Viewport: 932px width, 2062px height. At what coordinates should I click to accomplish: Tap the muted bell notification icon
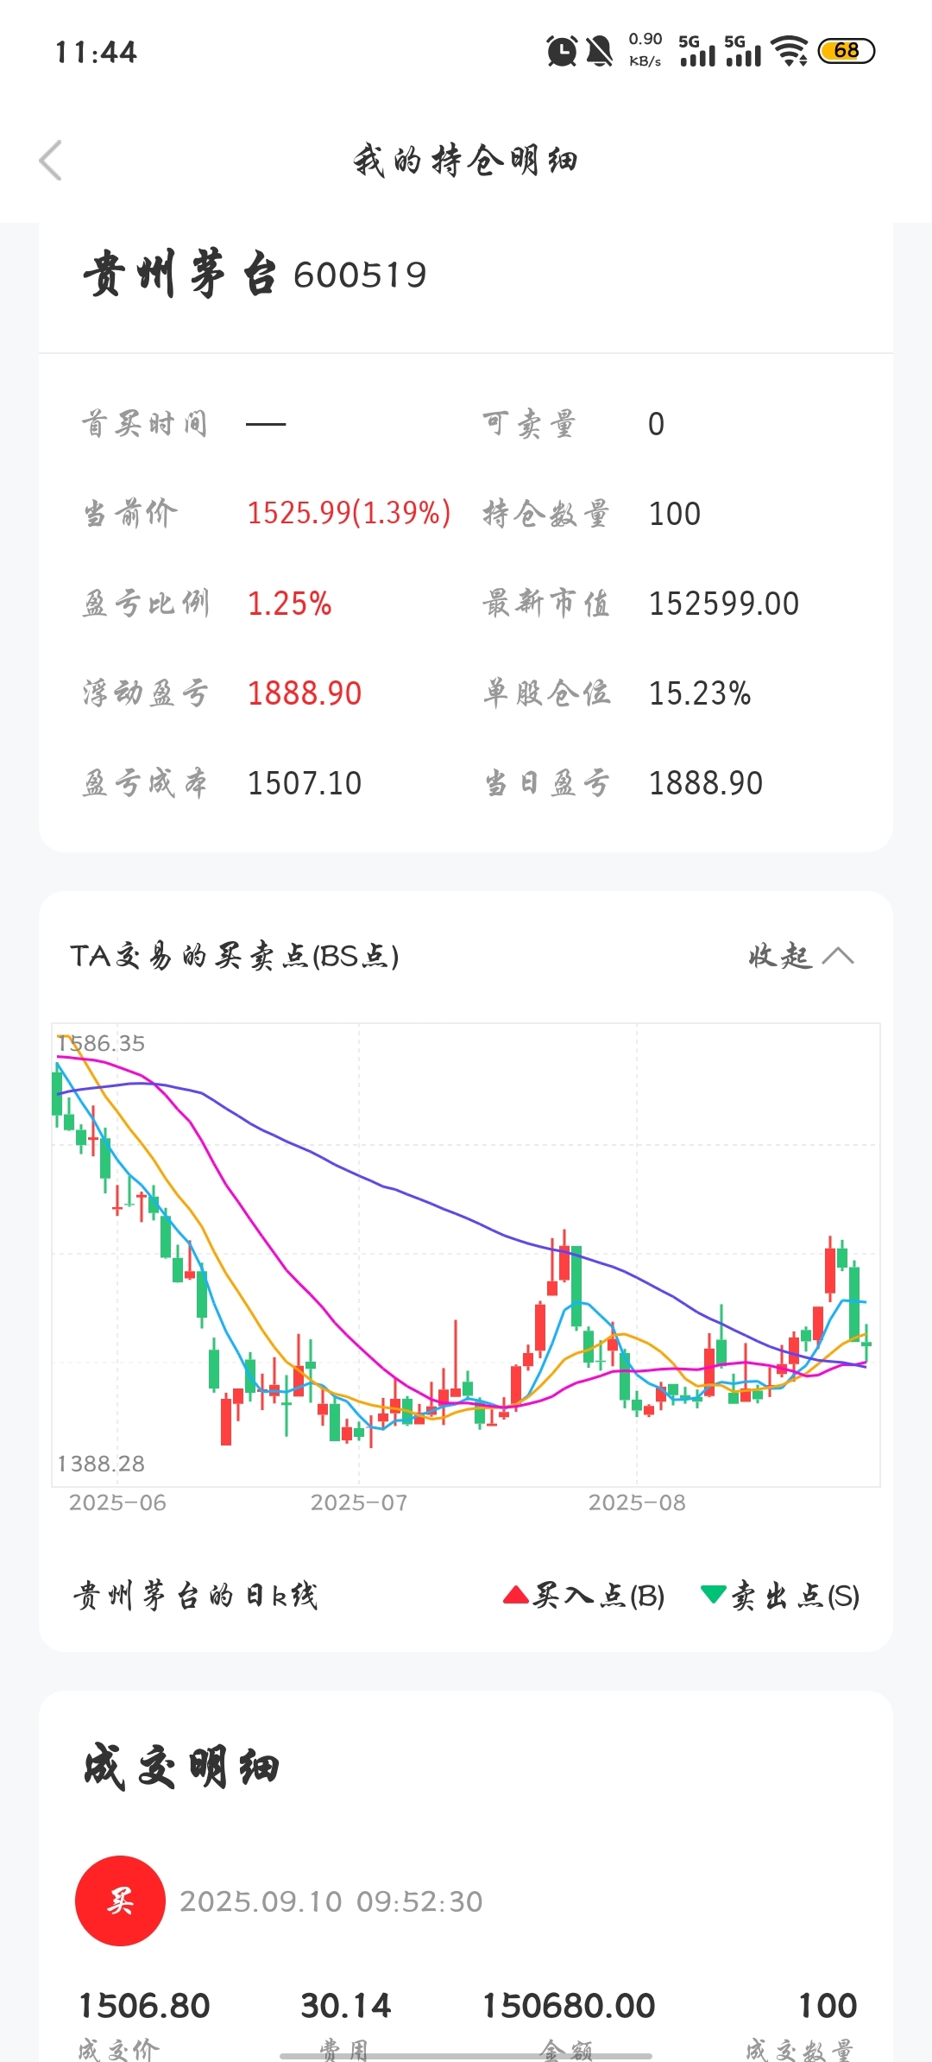coord(600,51)
